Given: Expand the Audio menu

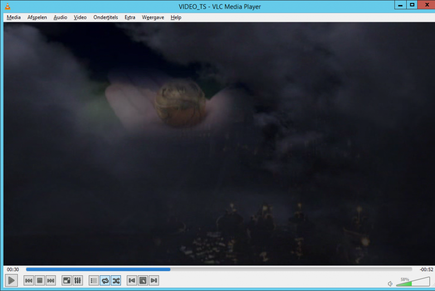Looking at the screenshot, I should 60,17.
